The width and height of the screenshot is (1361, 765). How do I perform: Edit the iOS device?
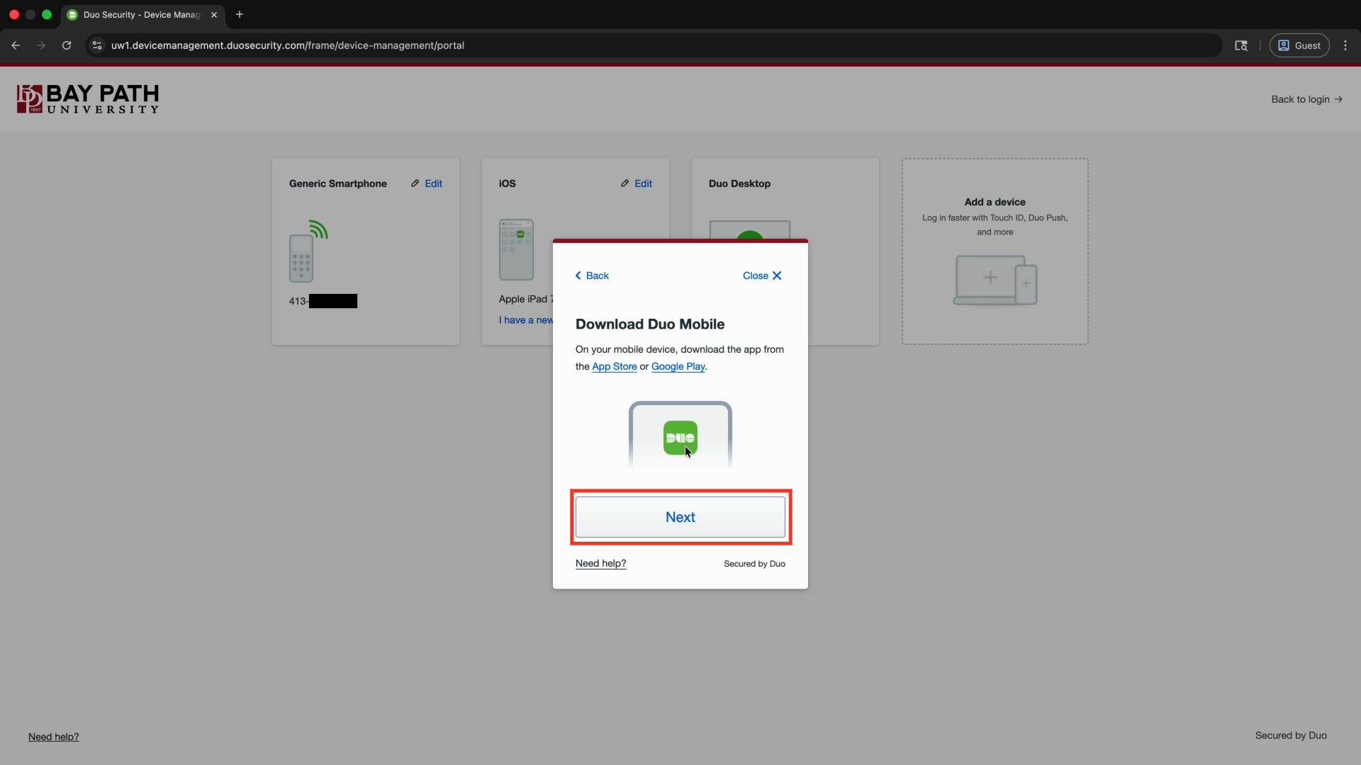tap(637, 183)
